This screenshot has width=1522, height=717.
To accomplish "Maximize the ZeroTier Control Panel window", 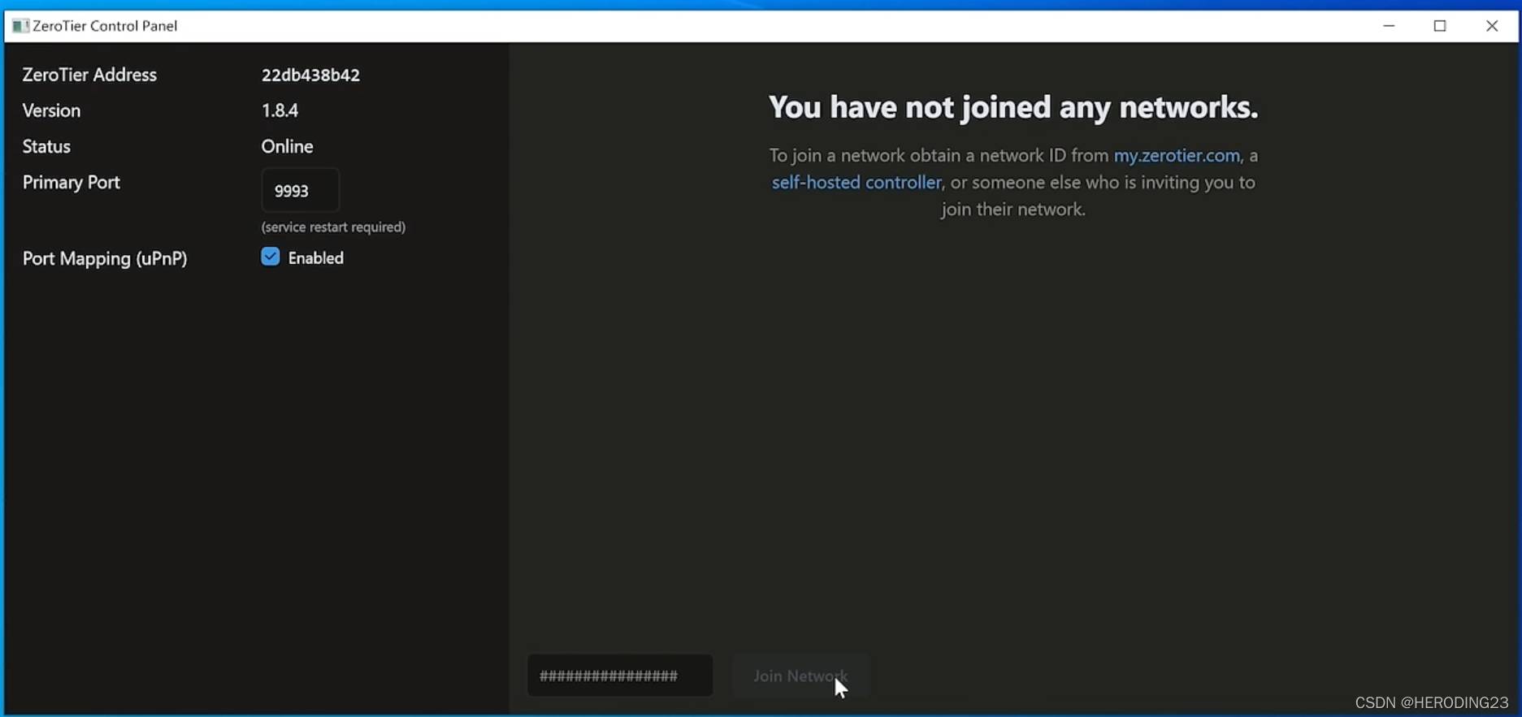I will pos(1440,26).
